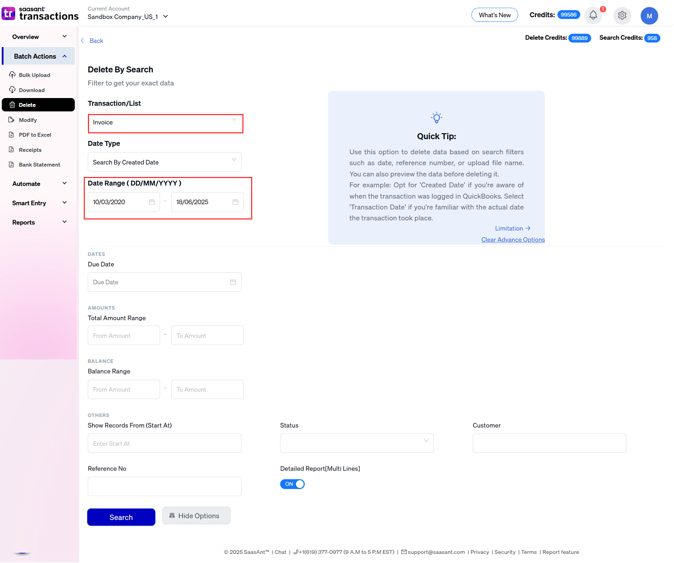Click the Bulk Upload cloud icon
Screen dimensions: 674x563
point(12,75)
